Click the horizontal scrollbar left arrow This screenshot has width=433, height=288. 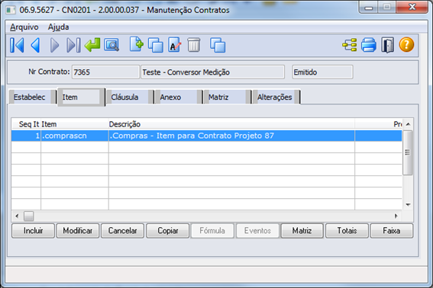[17, 216]
